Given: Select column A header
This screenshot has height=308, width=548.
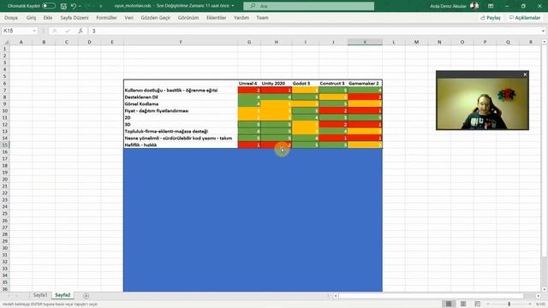Looking at the screenshot, I should click(21, 42).
